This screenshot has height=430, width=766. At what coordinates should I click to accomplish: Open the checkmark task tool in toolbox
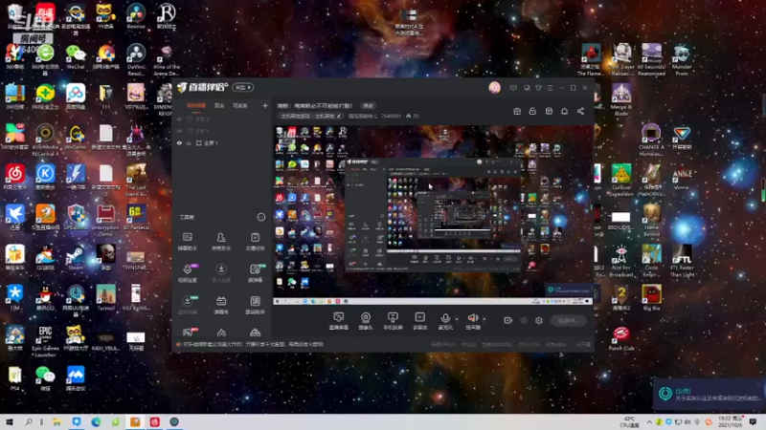[255, 242]
